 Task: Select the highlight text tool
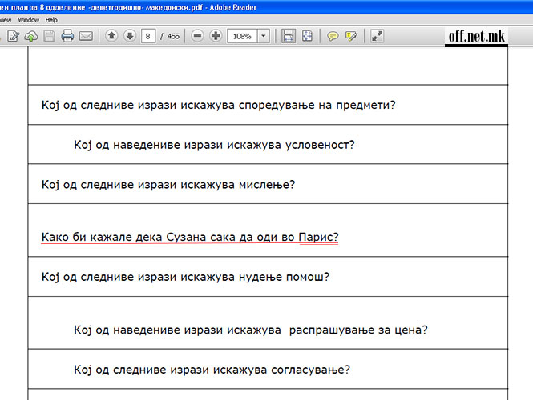[x=350, y=36]
